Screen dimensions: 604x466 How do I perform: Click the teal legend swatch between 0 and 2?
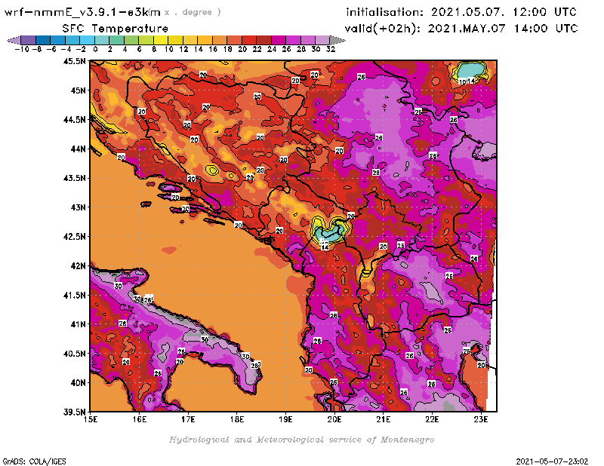[102, 40]
